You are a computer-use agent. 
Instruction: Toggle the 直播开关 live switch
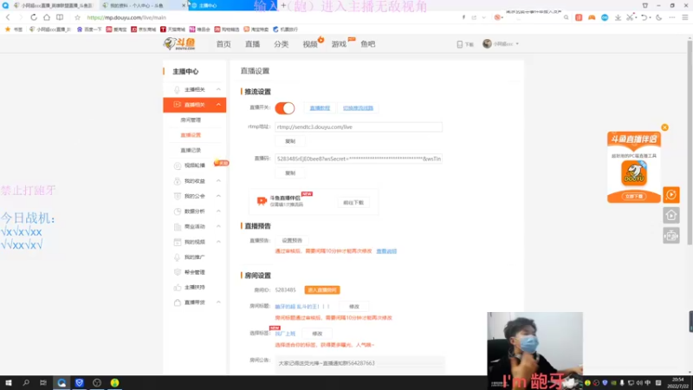click(x=285, y=107)
